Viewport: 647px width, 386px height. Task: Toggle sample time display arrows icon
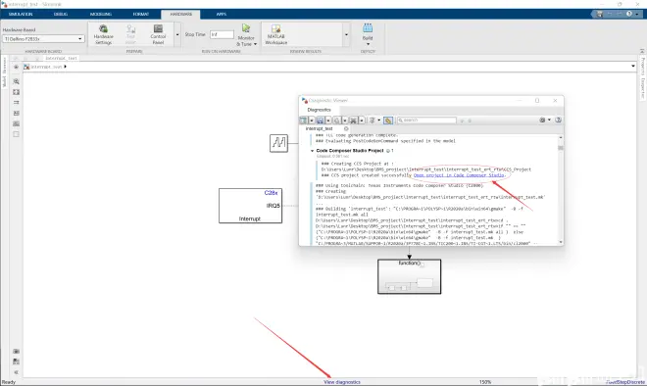click(x=16, y=102)
